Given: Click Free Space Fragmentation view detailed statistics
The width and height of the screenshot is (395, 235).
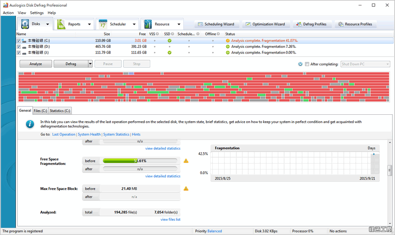Looking at the screenshot, I should click(163, 176).
